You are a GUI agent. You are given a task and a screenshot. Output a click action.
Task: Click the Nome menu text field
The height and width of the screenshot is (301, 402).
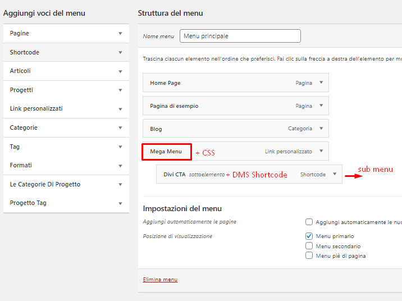pos(240,36)
